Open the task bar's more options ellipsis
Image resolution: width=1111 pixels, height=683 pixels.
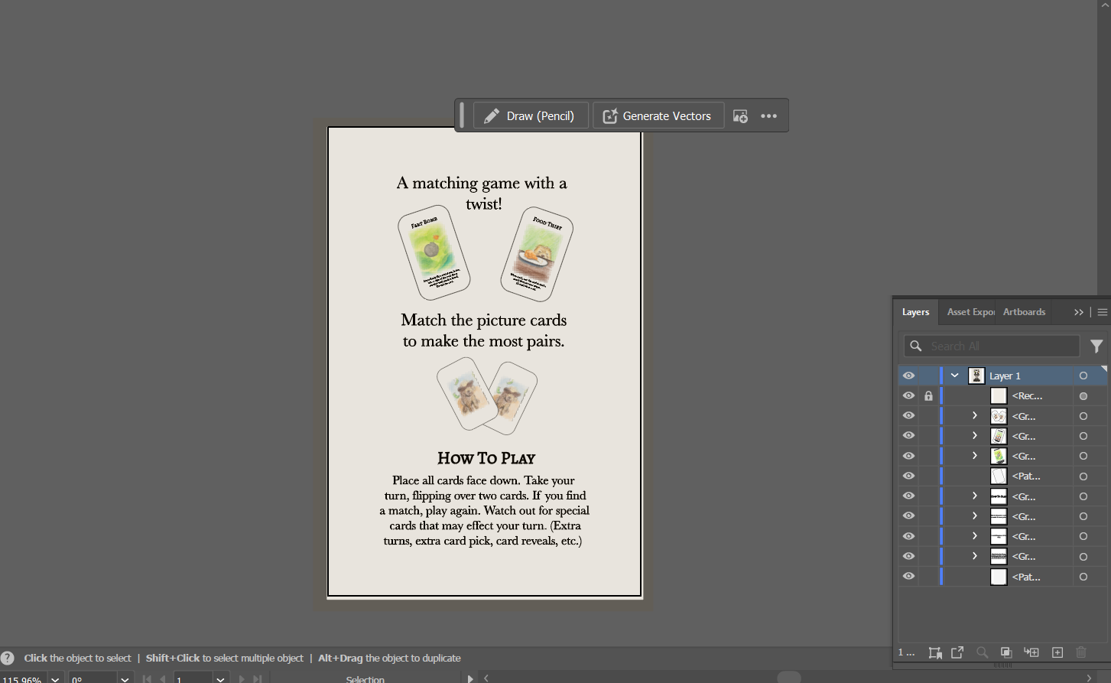point(769,116)
